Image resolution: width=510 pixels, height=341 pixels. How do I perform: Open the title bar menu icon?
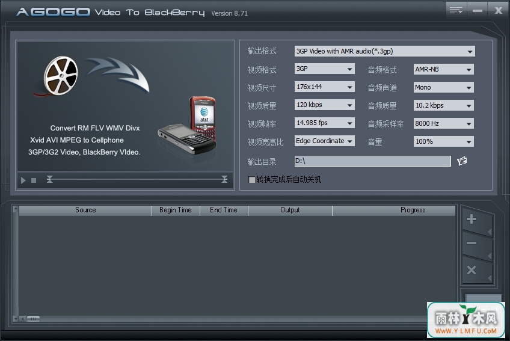click(x=456, y=11)
